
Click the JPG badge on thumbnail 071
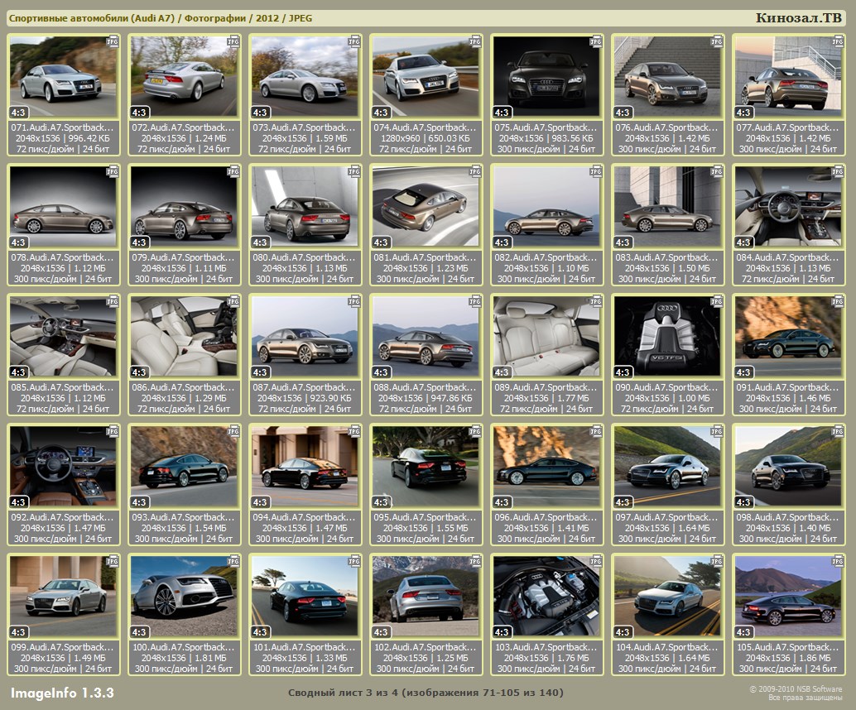[x=112, y=41]
